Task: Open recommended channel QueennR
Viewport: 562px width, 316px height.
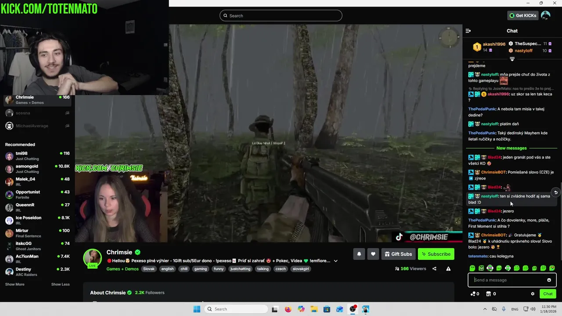Action: tap(37, 208)
